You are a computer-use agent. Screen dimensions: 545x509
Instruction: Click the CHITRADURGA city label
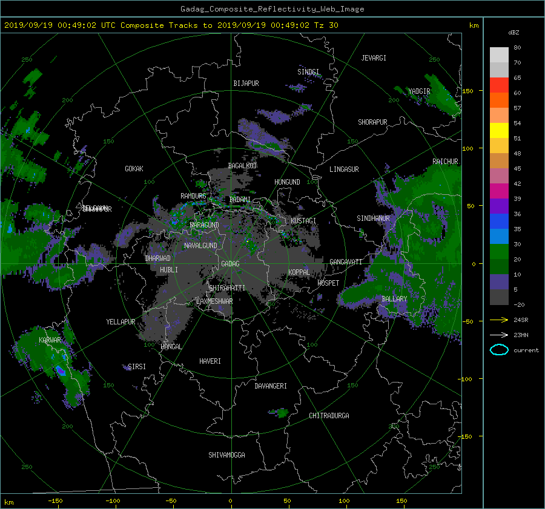pos(329,416)
